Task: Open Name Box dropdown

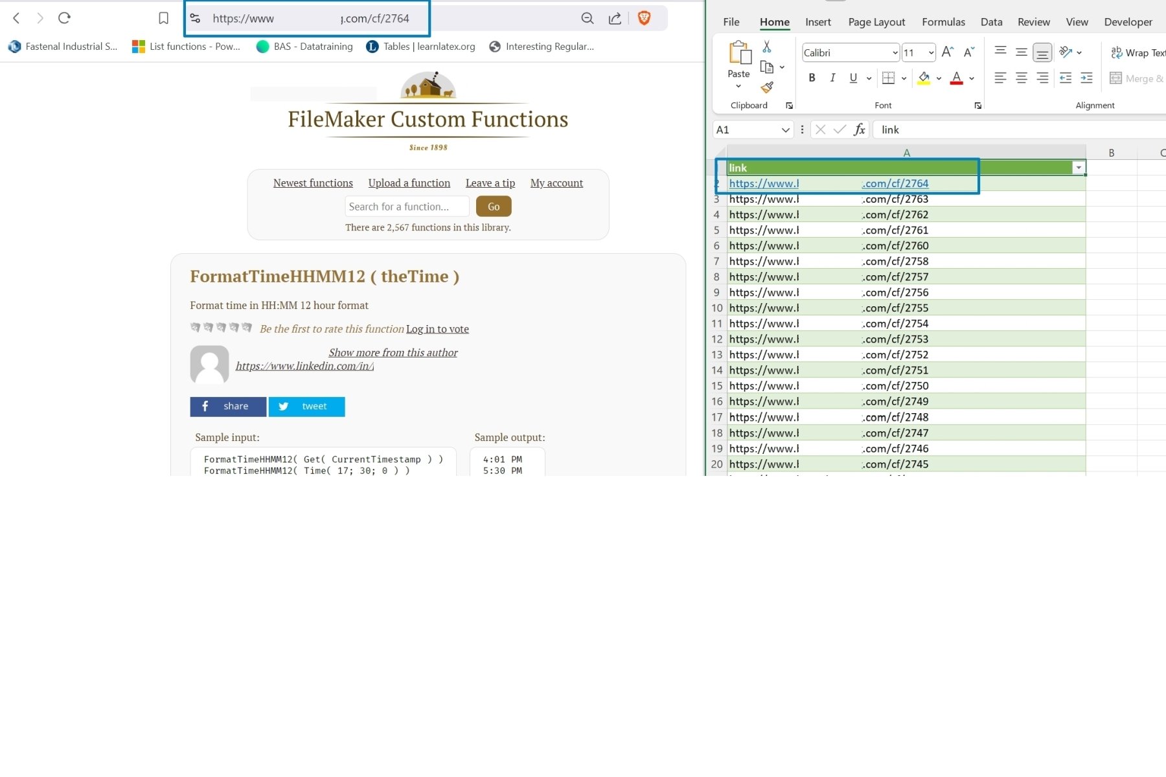Action: (x=785, y=130)
